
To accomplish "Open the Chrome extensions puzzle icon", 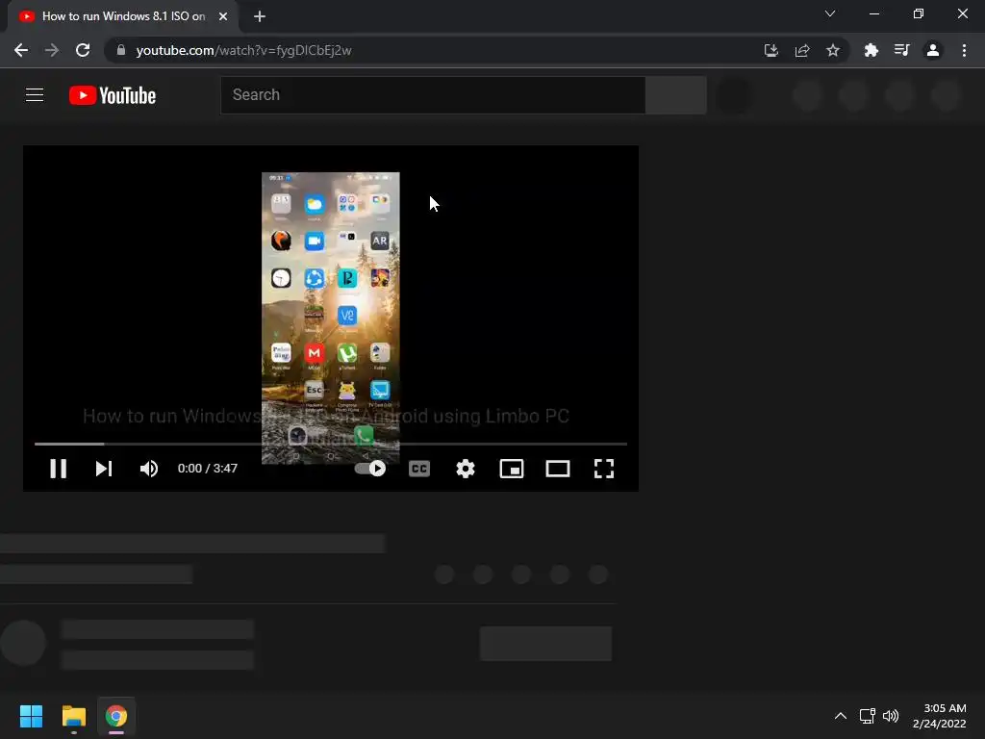I will pyautogui.click(x=871, y=50).
